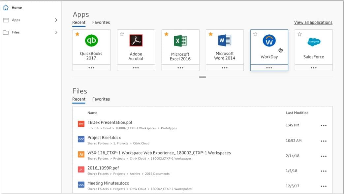
Task: Click the PDF icon for 2016_1099R
Action: [81, 170]
